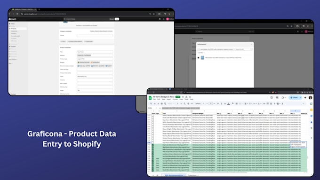Open the name box dropdown in Sheets

[156, 108]
